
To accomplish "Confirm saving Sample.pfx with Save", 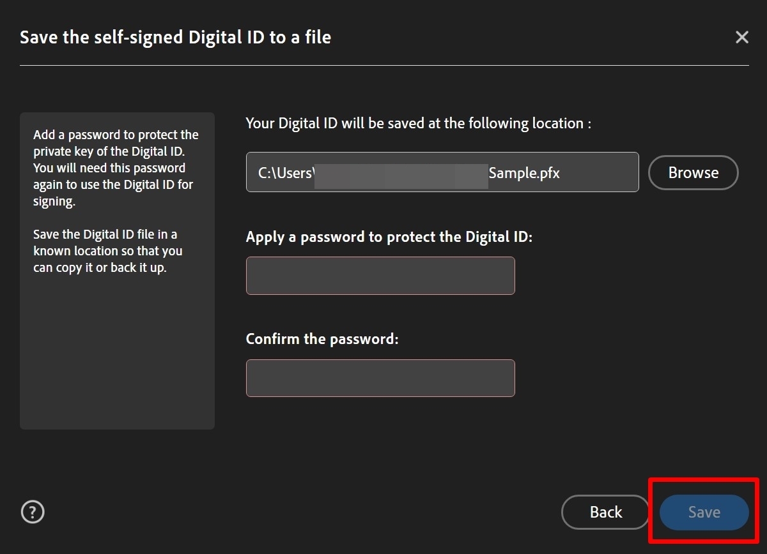I will [703, 512].
